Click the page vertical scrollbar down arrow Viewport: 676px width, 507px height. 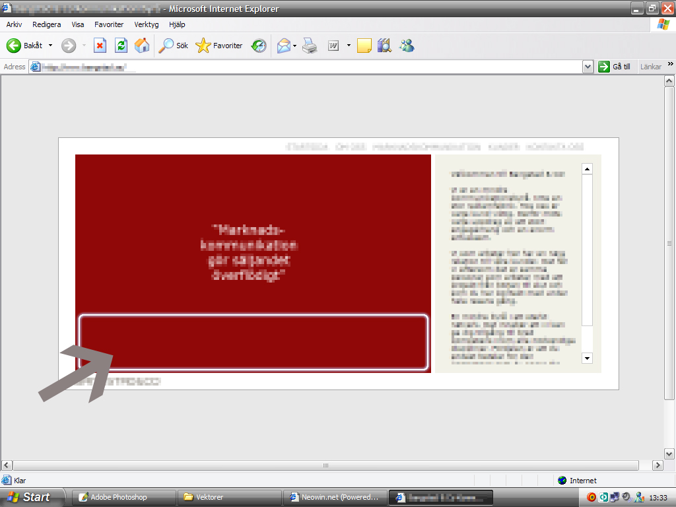pyautogui.click(x=669, y=454)
